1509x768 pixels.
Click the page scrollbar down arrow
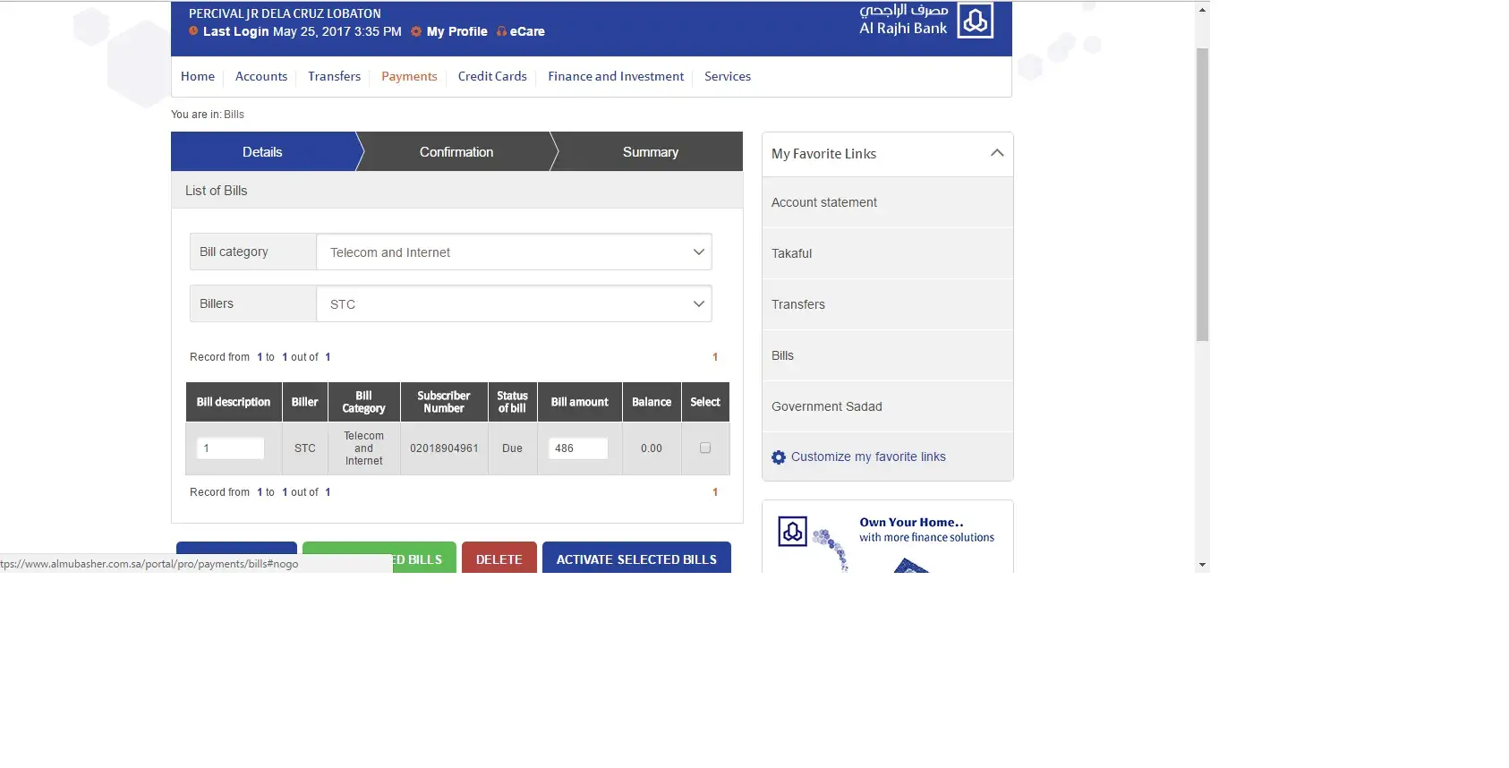tap(1202, 565)
